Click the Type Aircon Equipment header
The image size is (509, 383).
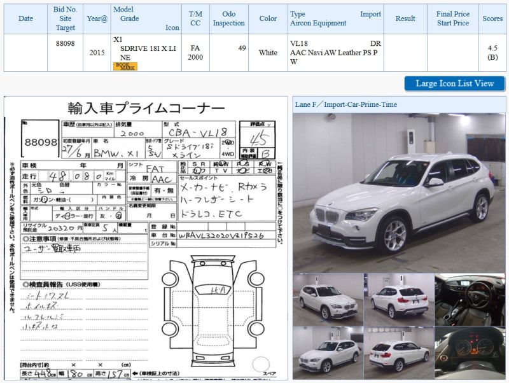[336, 18]
